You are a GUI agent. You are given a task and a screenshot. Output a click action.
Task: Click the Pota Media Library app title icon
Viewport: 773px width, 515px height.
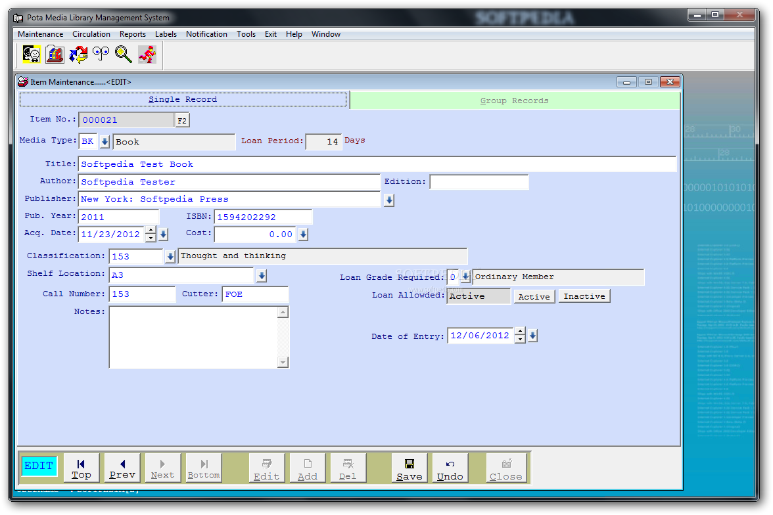pyautogui.click(x=18, y=18)
